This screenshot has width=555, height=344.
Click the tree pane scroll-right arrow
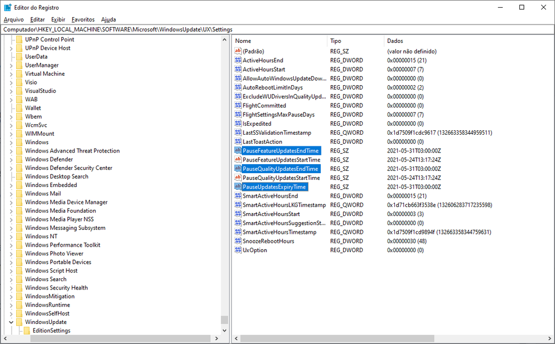click(x=217, y=338)
